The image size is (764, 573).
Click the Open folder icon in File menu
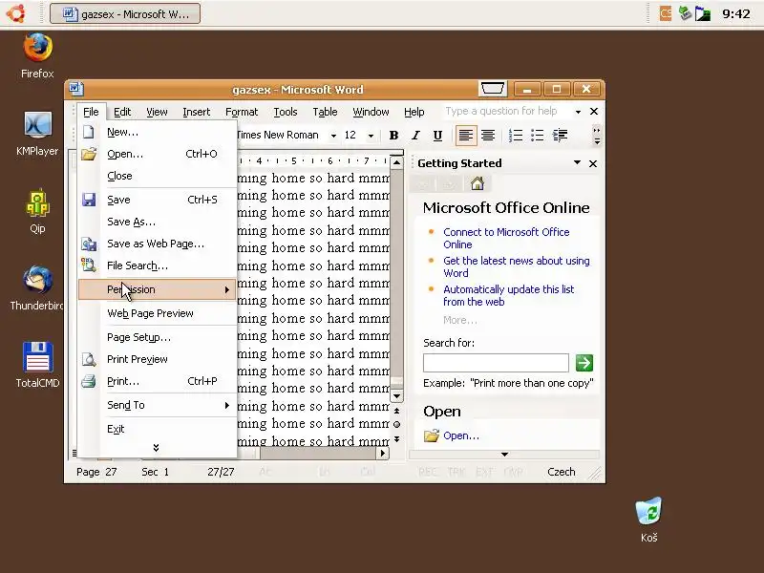click(89, 155)
